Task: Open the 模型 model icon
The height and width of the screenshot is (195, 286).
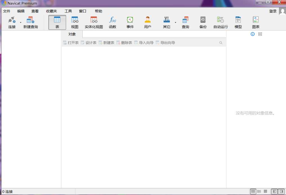Action: click(x=238, y=22)
